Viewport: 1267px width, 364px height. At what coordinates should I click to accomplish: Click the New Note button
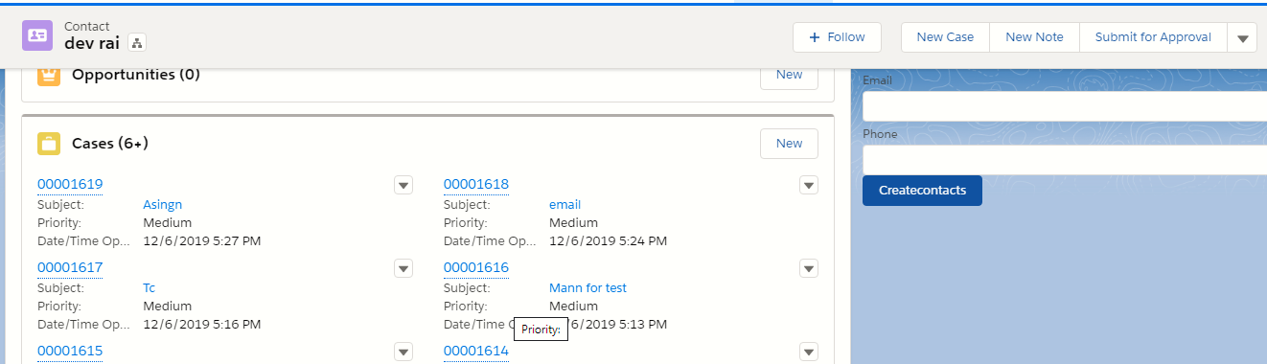1034,37
